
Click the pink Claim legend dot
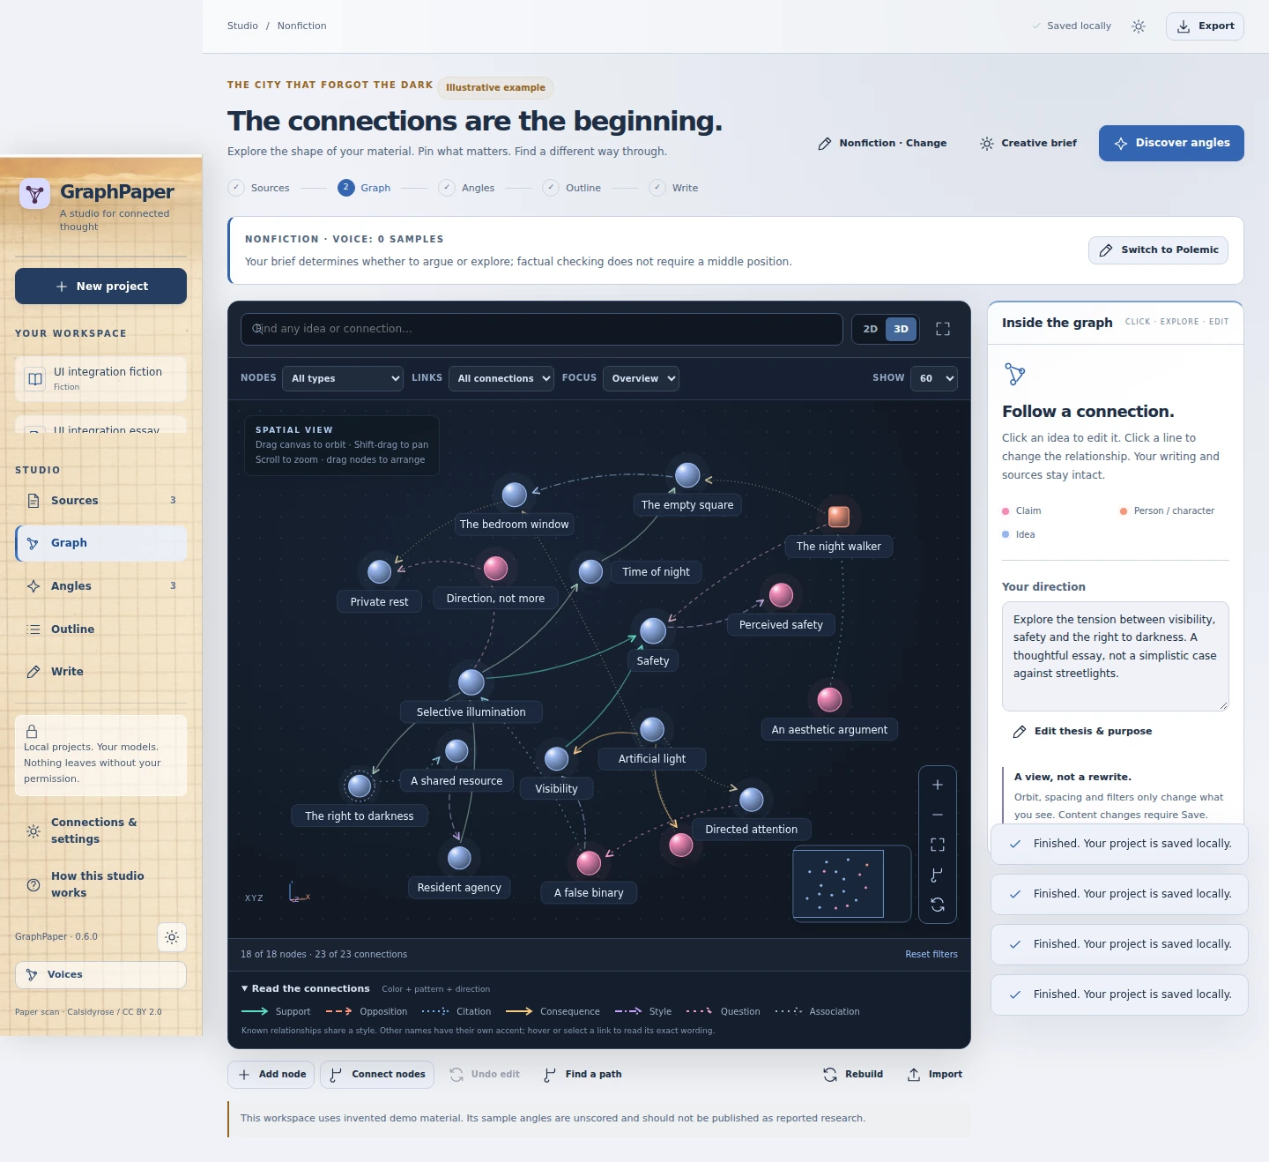point(1006,511)
